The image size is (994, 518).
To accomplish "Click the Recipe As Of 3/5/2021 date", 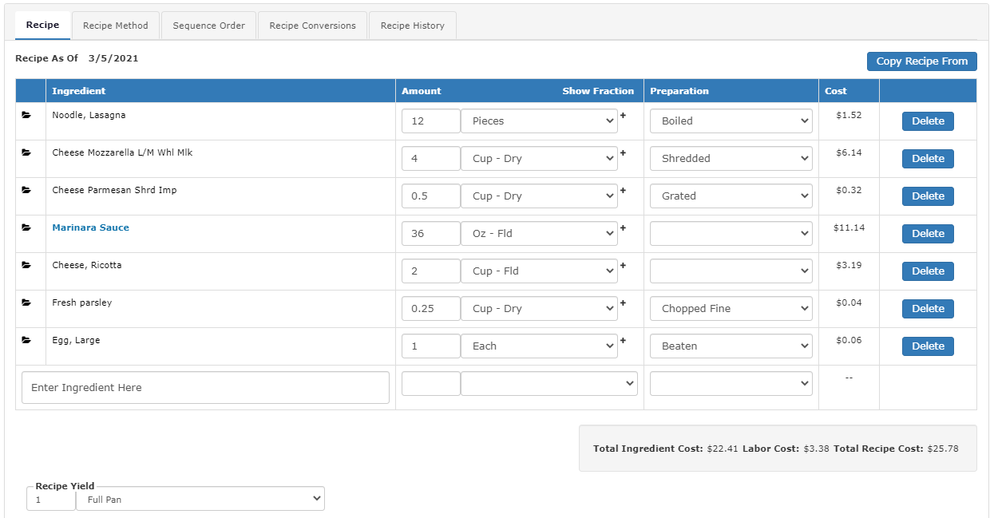I will 113,58.
